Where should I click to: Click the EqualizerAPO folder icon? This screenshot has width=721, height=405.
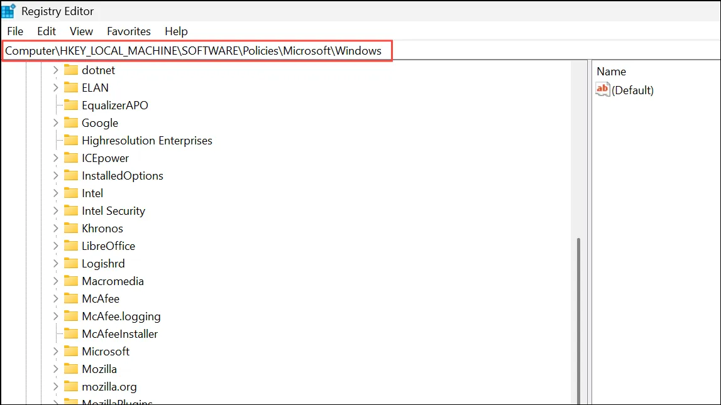71,105
